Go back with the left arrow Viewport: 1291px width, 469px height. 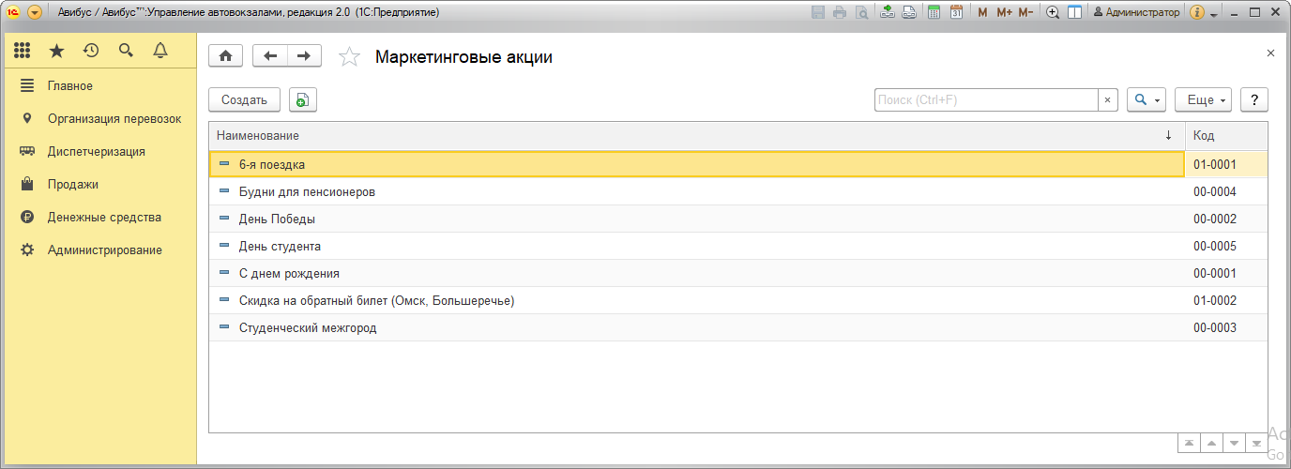point(270,56)
